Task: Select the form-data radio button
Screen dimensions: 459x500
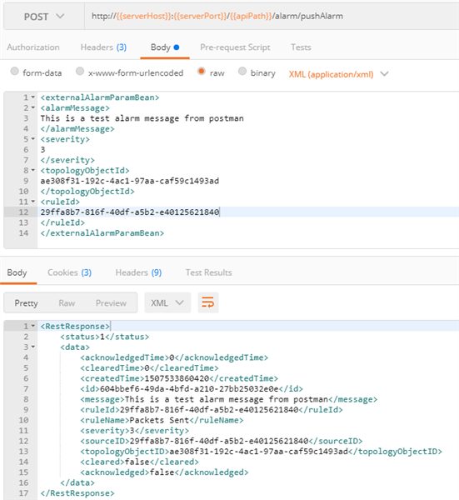Action: pos(15,71)
